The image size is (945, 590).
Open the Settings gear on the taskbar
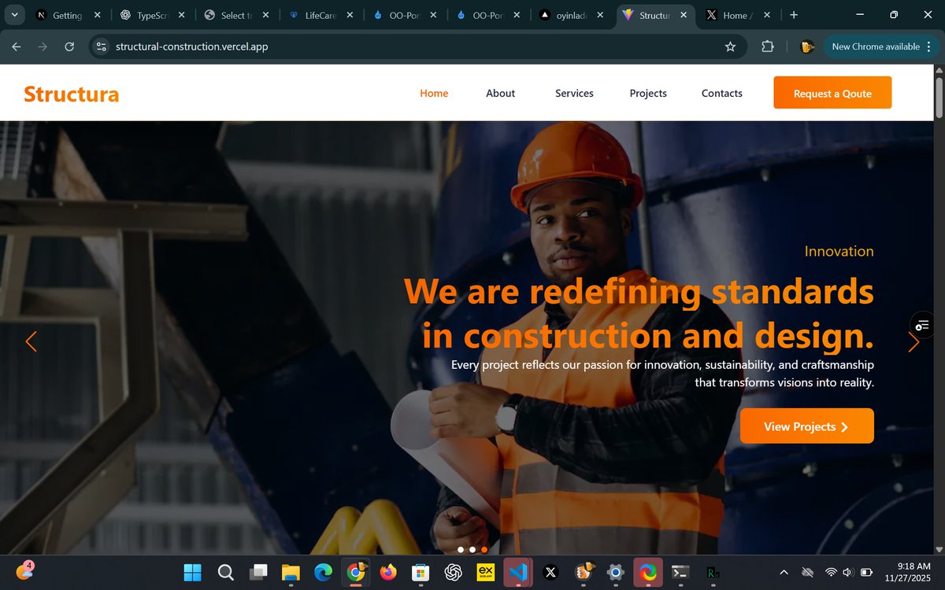(616, 572)
